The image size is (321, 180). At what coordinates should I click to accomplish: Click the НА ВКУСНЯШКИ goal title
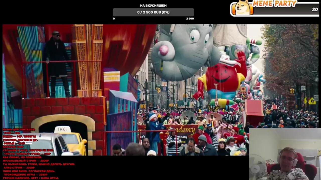pyautogui.click(x=153, y=5)
